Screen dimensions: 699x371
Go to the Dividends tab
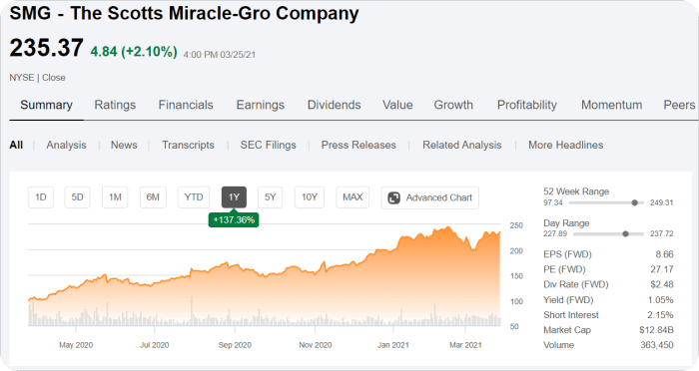[x=334, y=105]
